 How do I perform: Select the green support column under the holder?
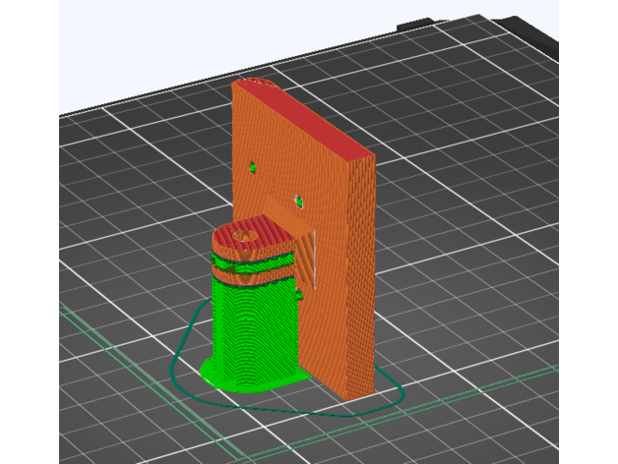click(x=251, y=324)
